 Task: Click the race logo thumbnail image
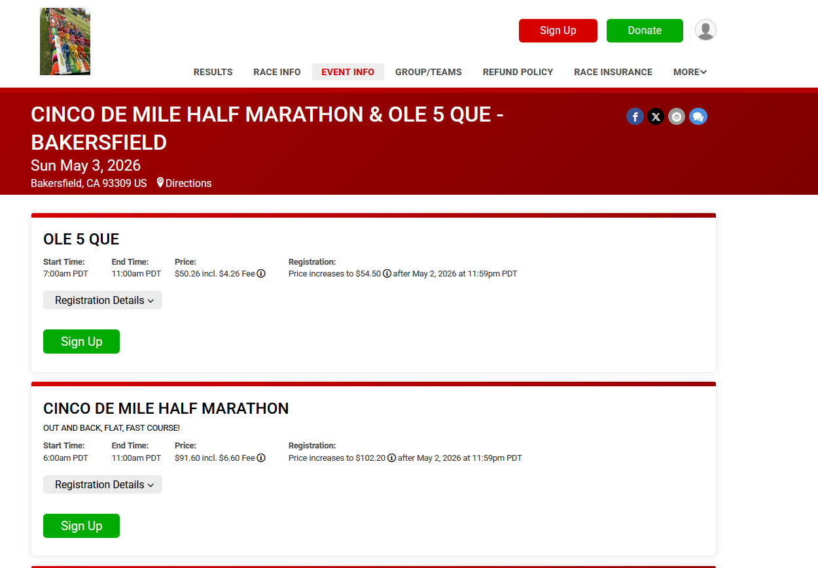(x=65, y=41)
